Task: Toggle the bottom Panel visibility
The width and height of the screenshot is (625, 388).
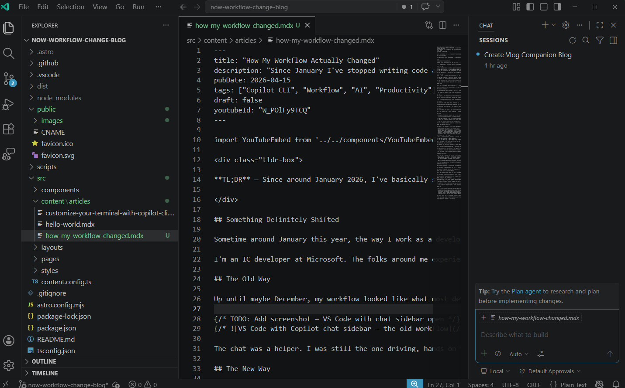Action: click(544, 7)
